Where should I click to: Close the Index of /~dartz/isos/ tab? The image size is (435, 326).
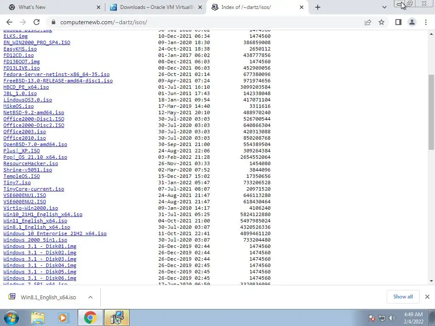tap(302, 7)
